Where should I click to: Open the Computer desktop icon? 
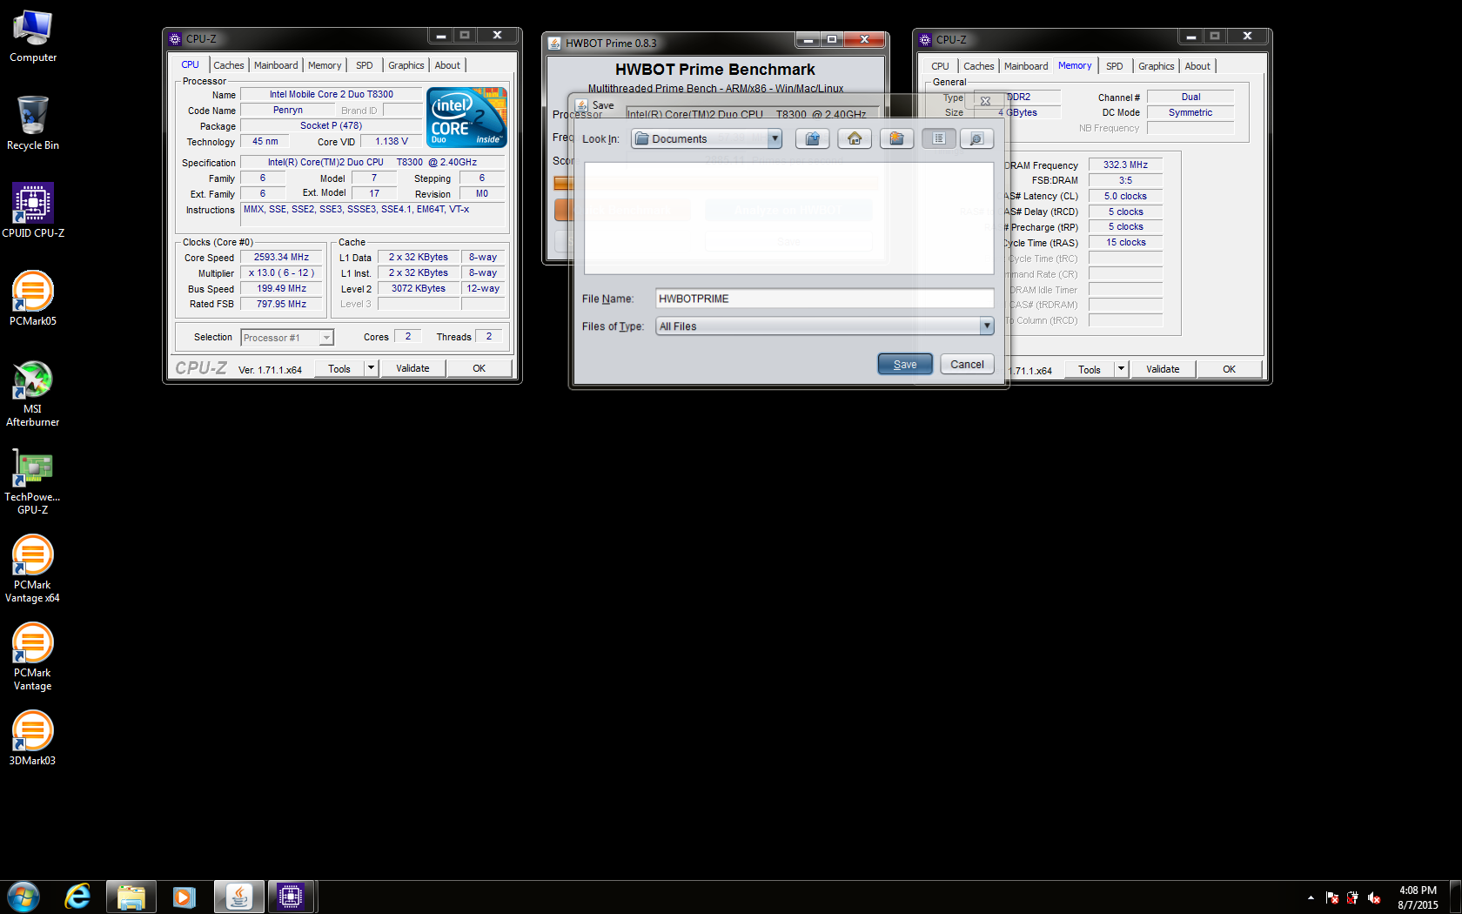[x=33, y=37]
